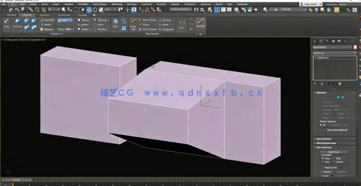
Task: Activate Select and Rotate tool
Action: (95, 9)
